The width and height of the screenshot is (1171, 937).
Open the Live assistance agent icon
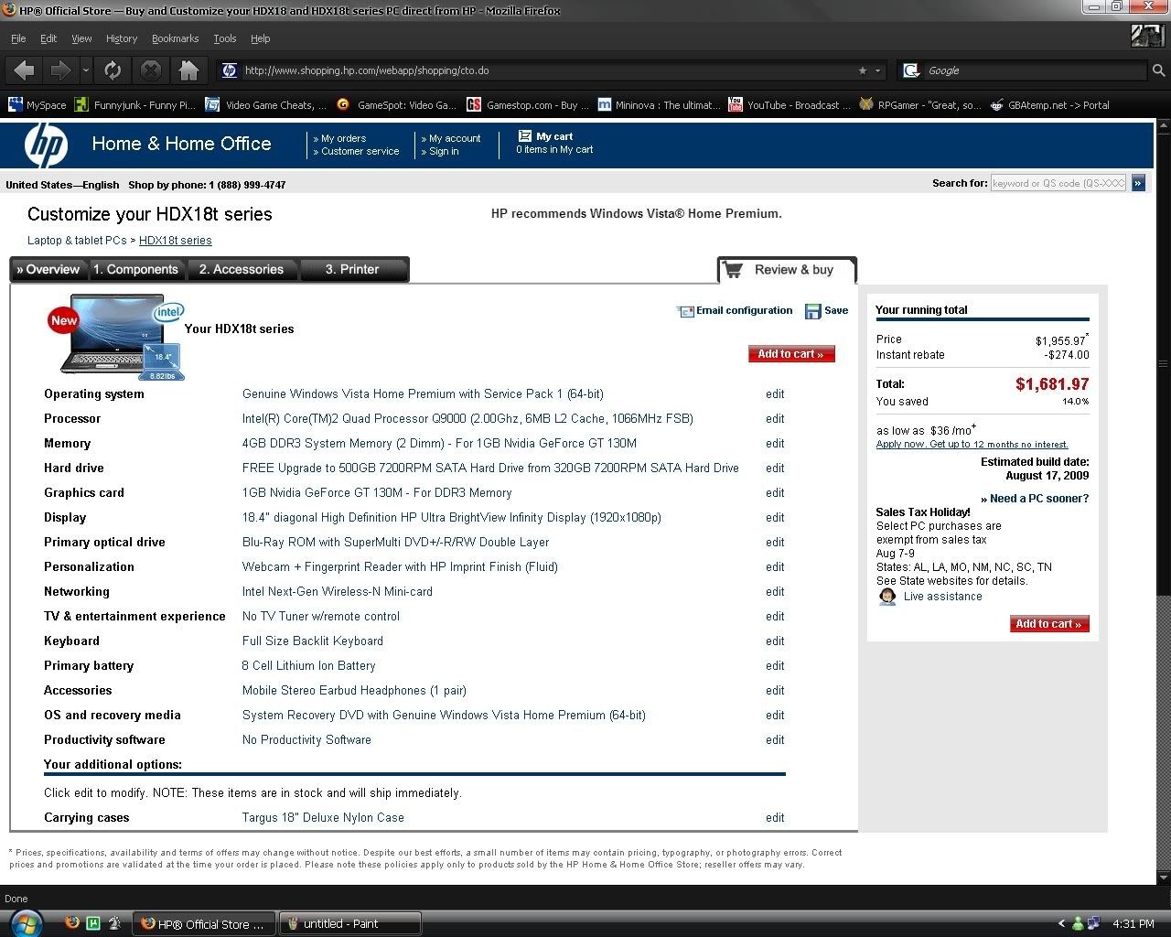coord(886,597)
